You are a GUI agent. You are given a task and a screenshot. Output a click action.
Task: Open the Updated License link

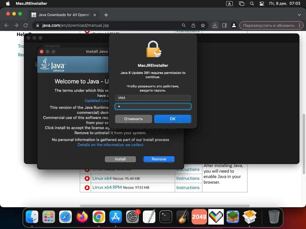[97, 101]
